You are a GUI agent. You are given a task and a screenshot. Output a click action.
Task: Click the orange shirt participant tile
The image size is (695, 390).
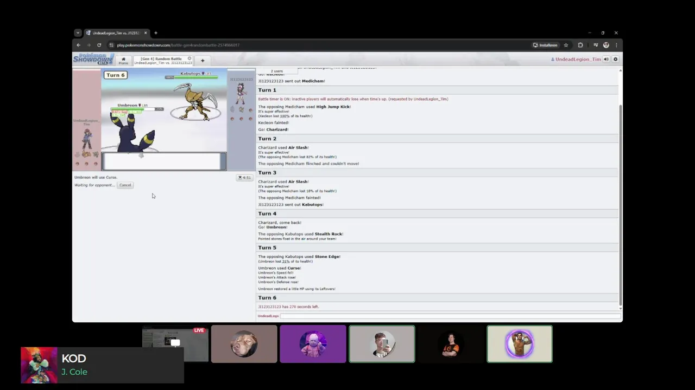tap(451, 344)
